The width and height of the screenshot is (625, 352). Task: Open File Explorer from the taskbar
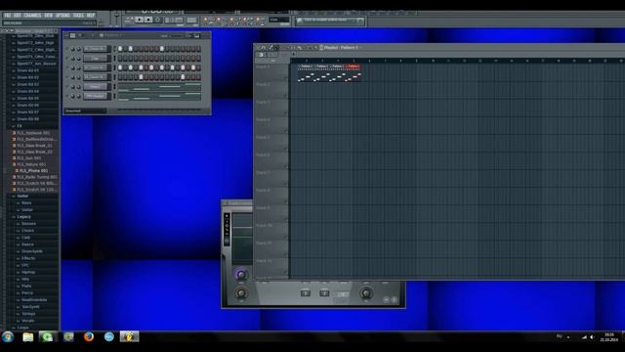28,337
